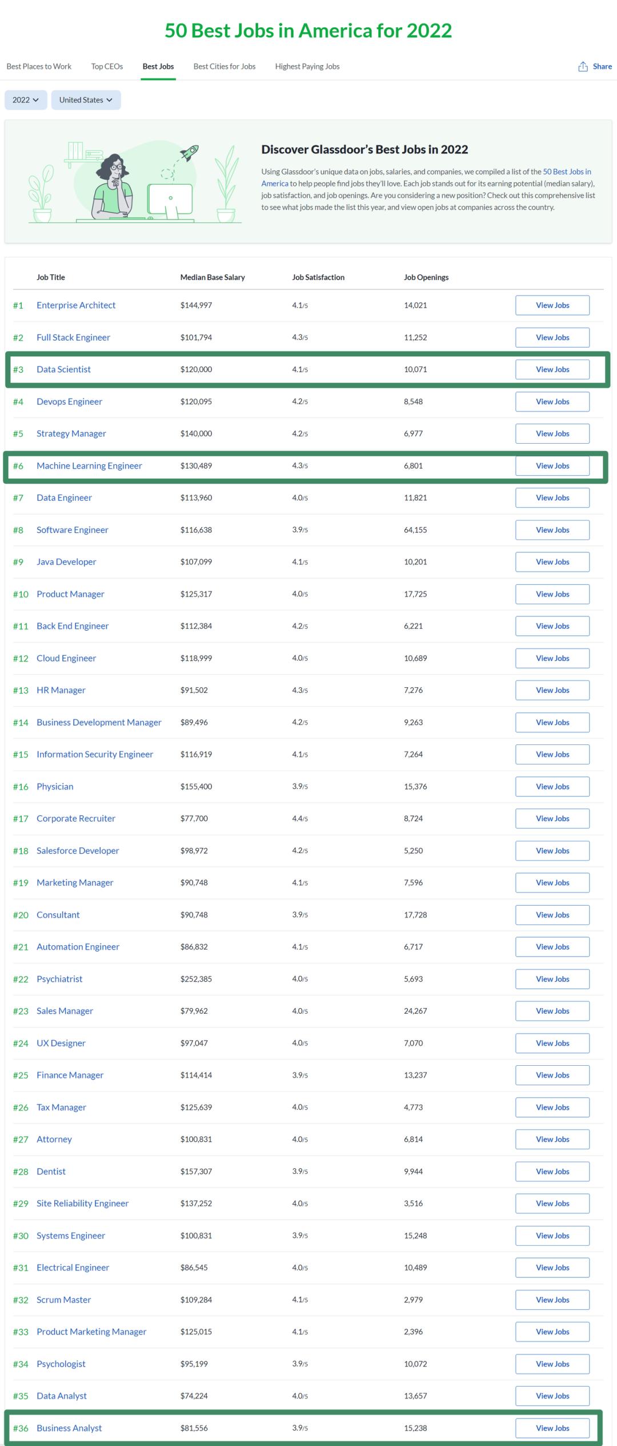The height and width of the screenshot is (1446, 617).
Task: Click View Jobs for Business Analyst
Action: tap(552, 1428)
